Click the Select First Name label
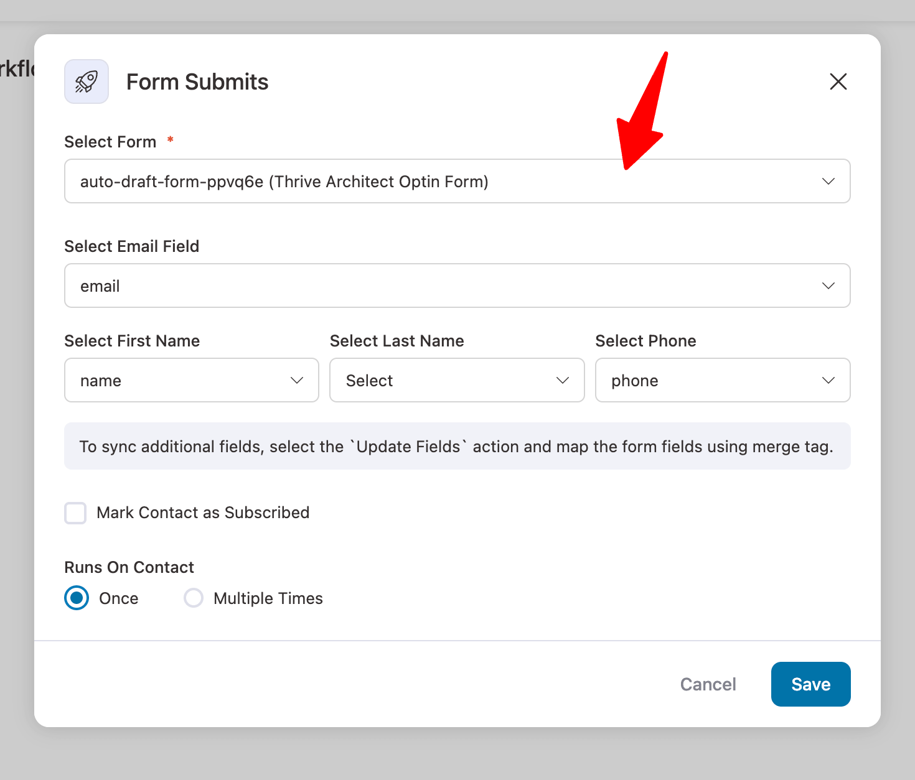 click(132, 341)
